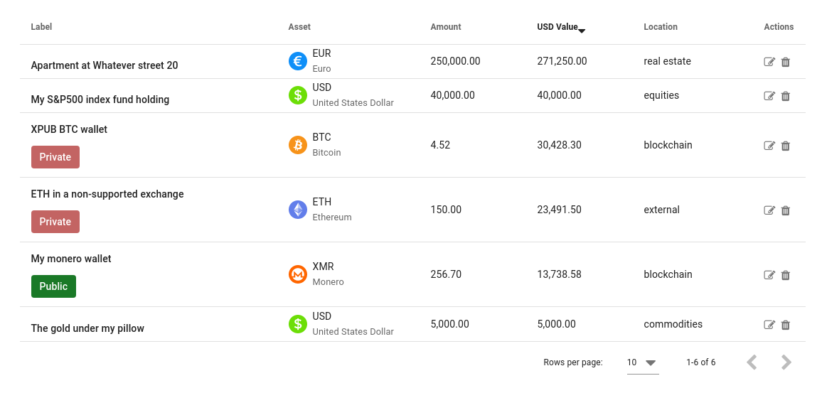This screenshot has height=393, width=822.
Task: Edit the Apartment at Whatever street 20 entry
Action: 769,62
